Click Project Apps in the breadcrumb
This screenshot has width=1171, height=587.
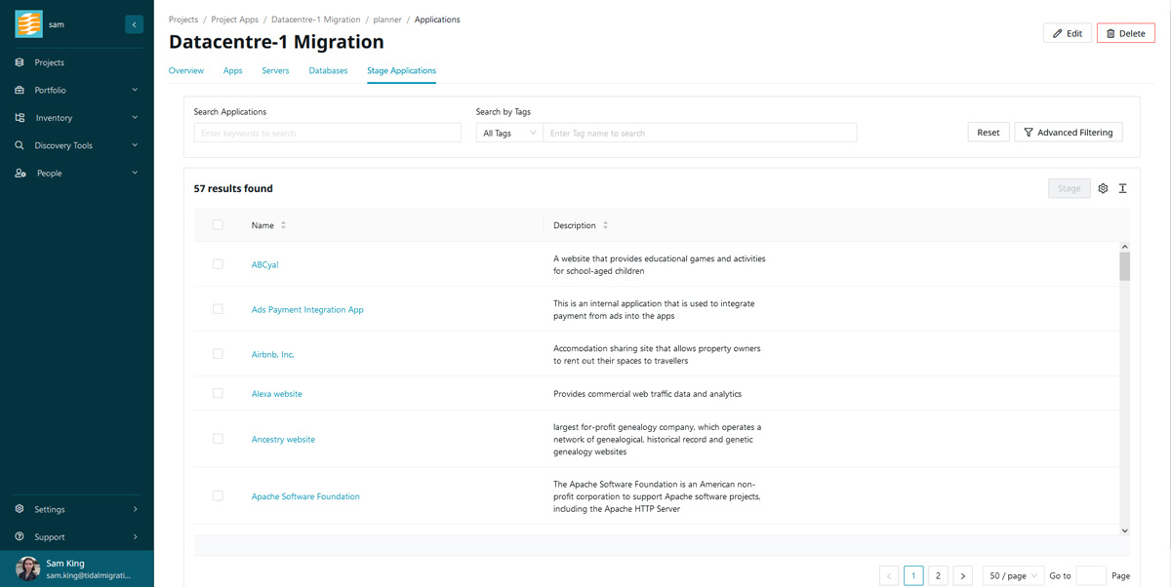tap(234, 20)
